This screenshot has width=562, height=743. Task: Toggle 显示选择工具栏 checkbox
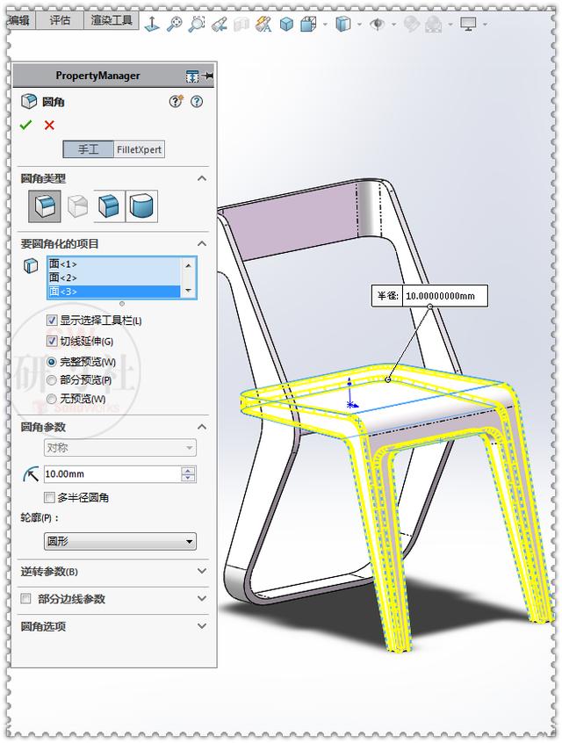52,321
